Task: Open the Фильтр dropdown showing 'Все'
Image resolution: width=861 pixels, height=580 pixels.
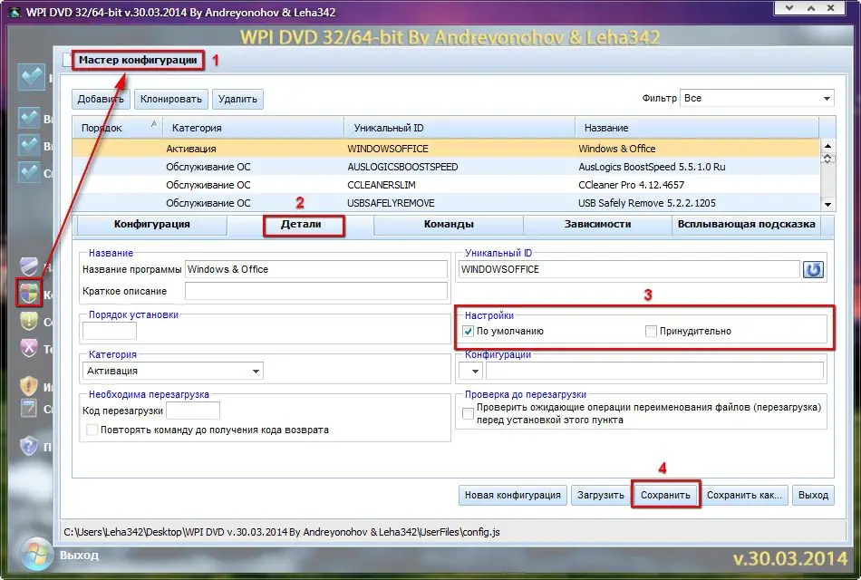Action: (x=757, y=98)
